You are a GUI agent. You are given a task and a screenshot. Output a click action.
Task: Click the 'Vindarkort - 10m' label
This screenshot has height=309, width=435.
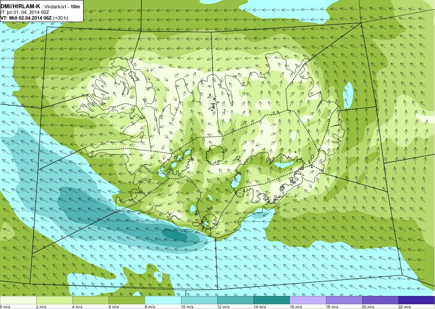(62, 7)
